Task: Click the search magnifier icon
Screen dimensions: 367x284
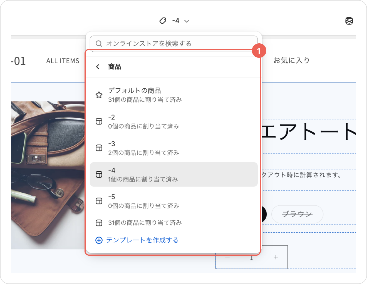Action: pyautogui.click(x=99, y=44)
